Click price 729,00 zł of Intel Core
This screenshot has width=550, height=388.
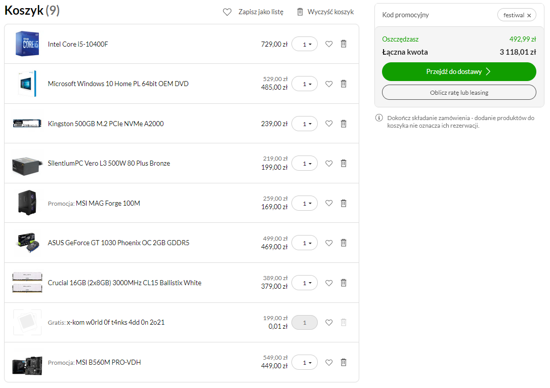coord(274,44)
